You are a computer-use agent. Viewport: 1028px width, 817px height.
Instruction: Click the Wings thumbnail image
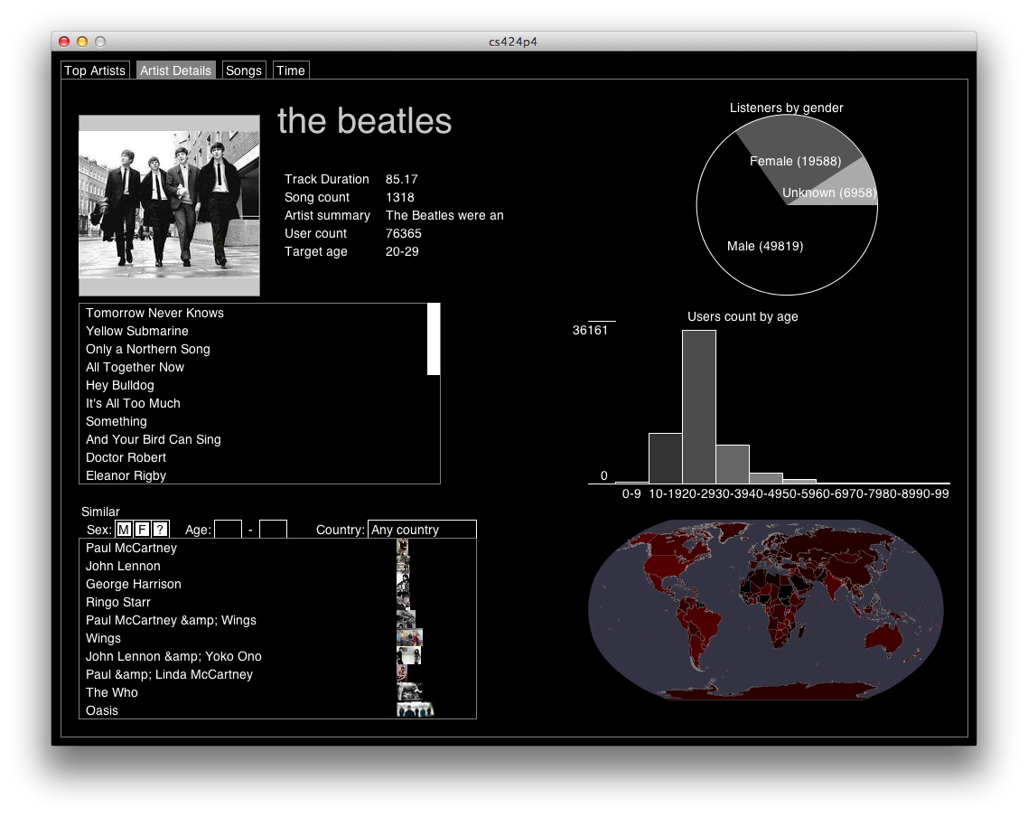tap(409, 637)
